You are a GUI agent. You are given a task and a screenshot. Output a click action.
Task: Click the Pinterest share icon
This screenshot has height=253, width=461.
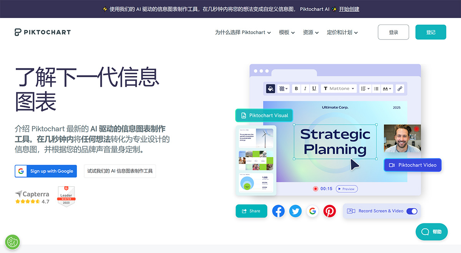(x=329, y=211)
